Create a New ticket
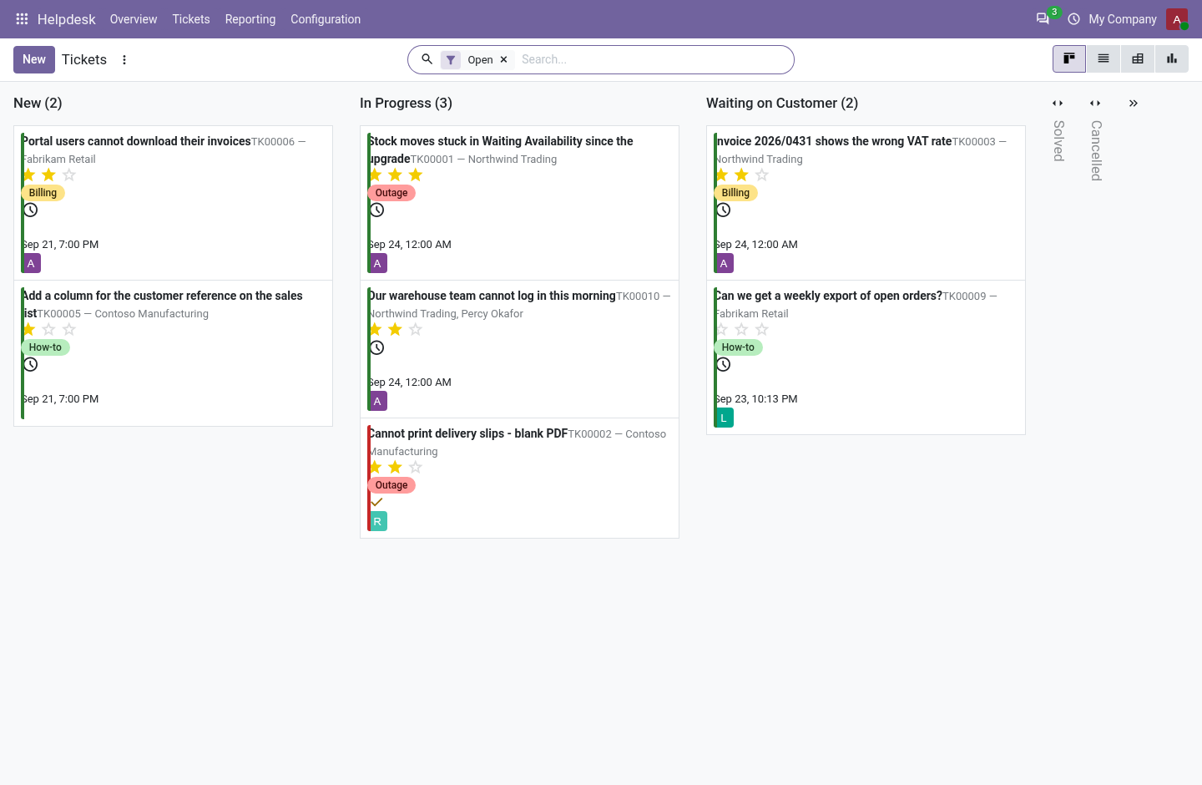The width and height of the screenshot is (1202, 785). (34, 59)
